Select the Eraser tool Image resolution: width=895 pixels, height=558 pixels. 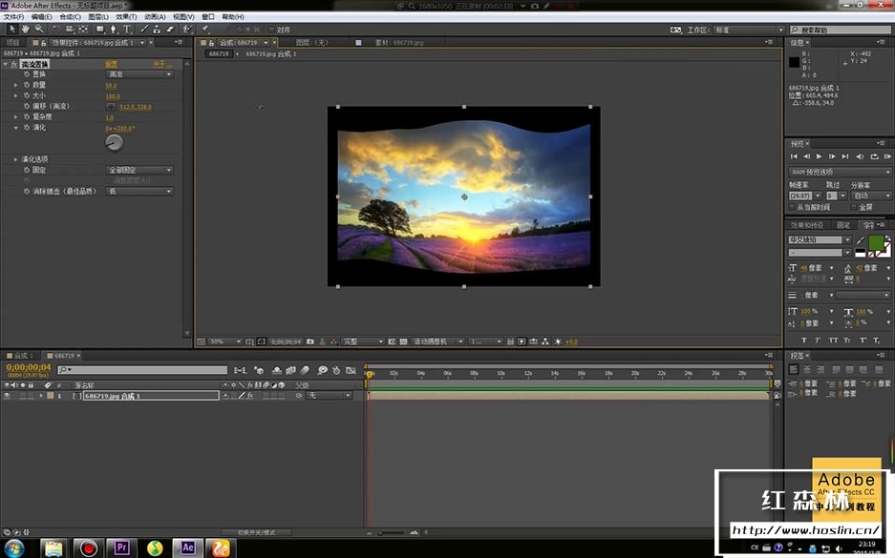pos(170,29)
